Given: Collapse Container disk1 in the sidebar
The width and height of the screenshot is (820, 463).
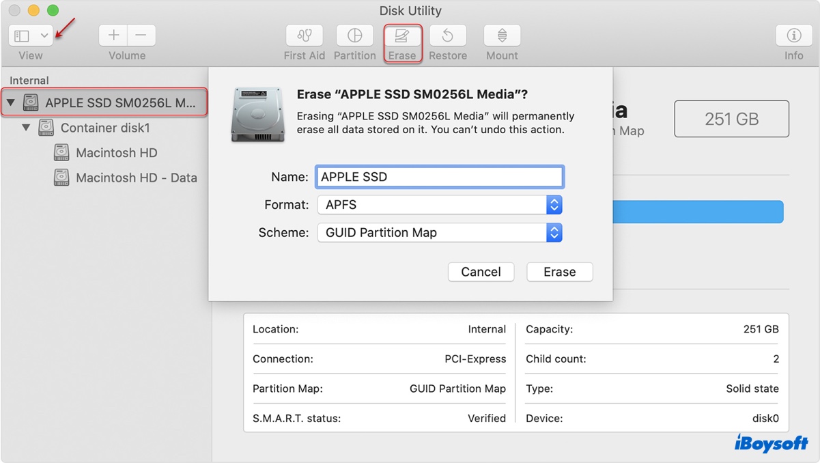Looking at the screenshot, I should (x=25, y=128).
